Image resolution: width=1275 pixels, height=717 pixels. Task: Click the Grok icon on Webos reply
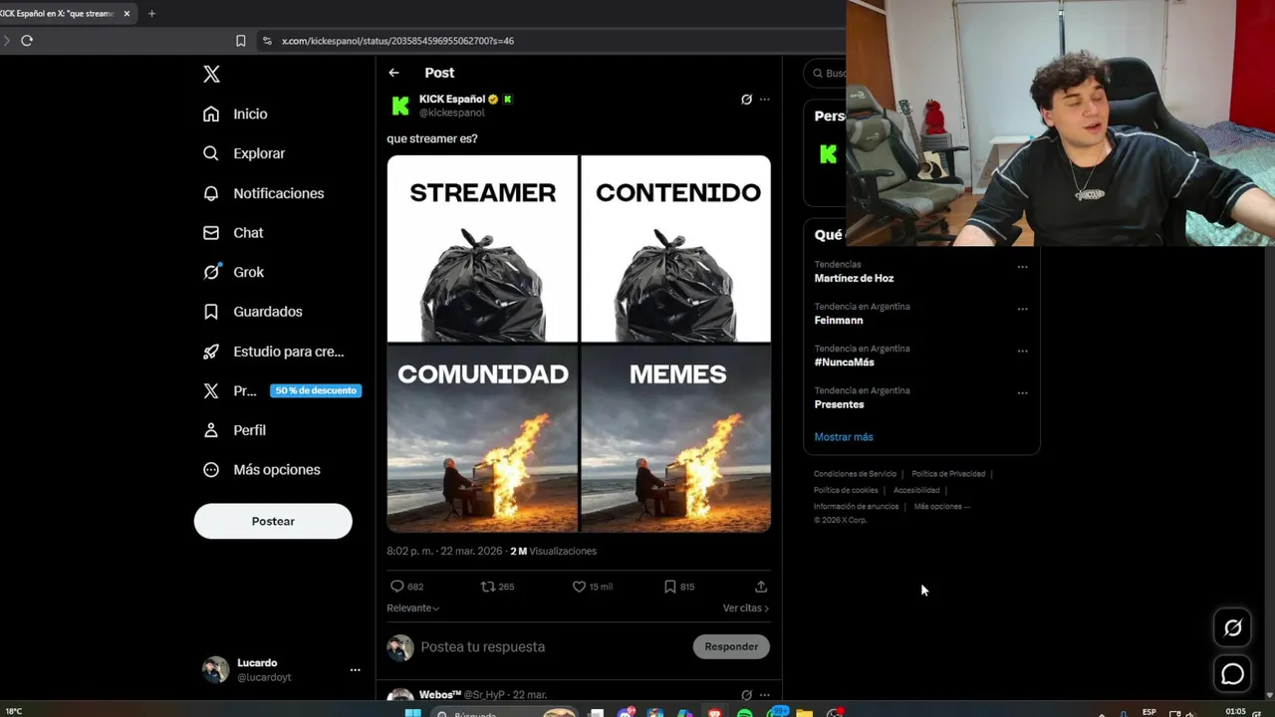tap(746, 695)
